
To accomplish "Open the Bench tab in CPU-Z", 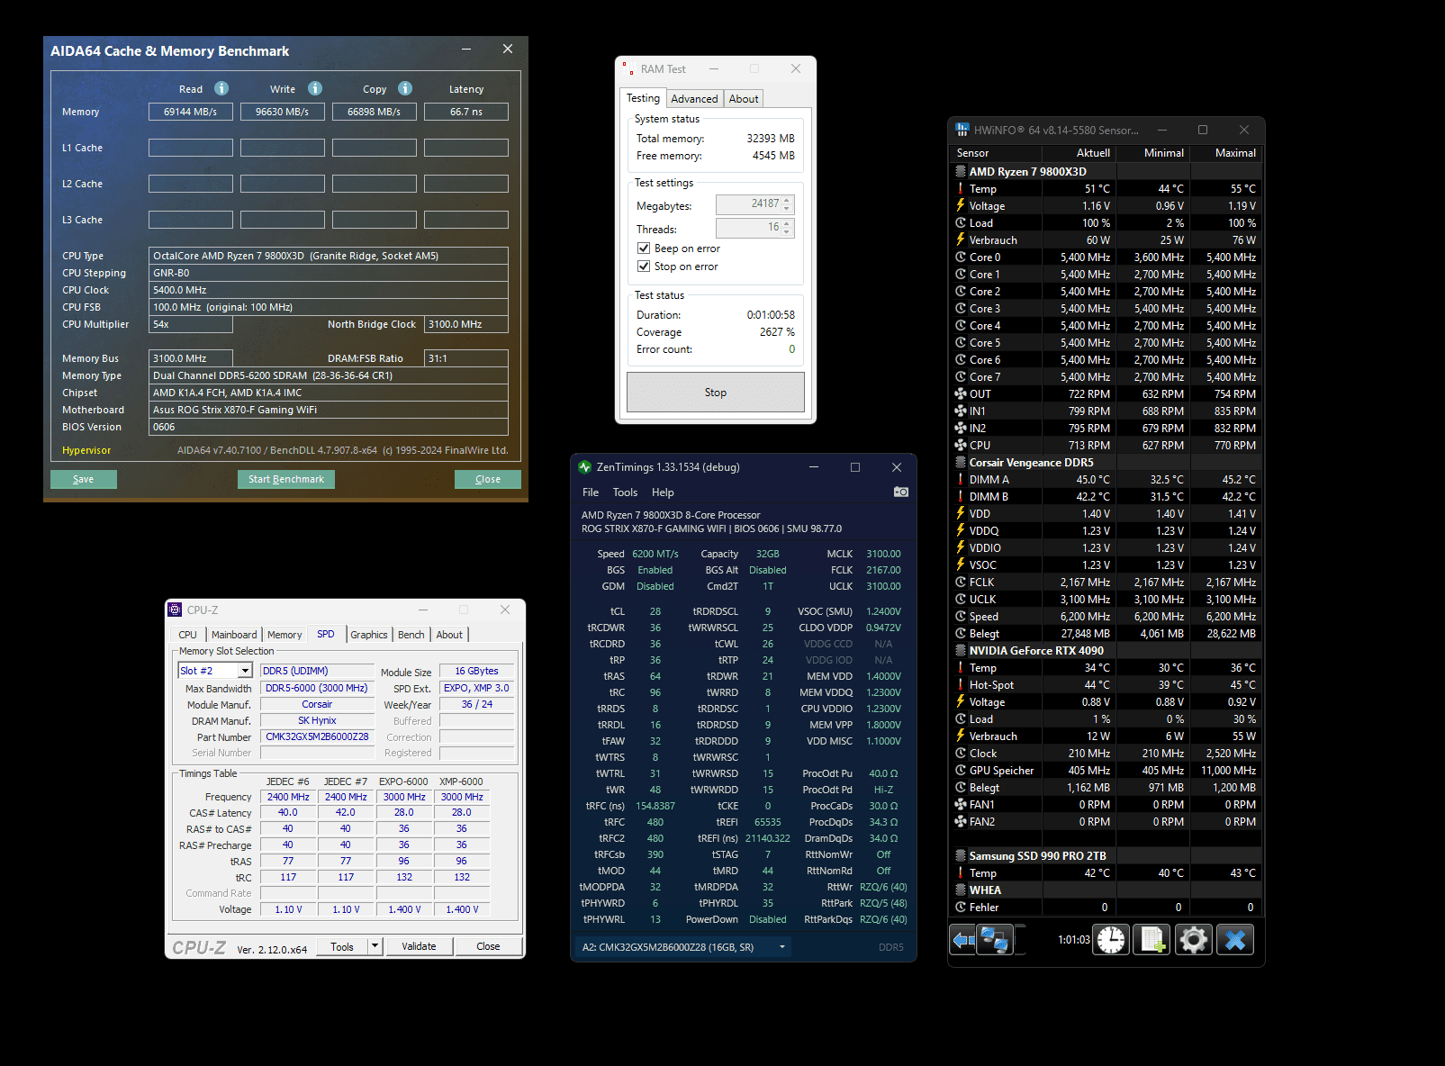I will (411, 635).
